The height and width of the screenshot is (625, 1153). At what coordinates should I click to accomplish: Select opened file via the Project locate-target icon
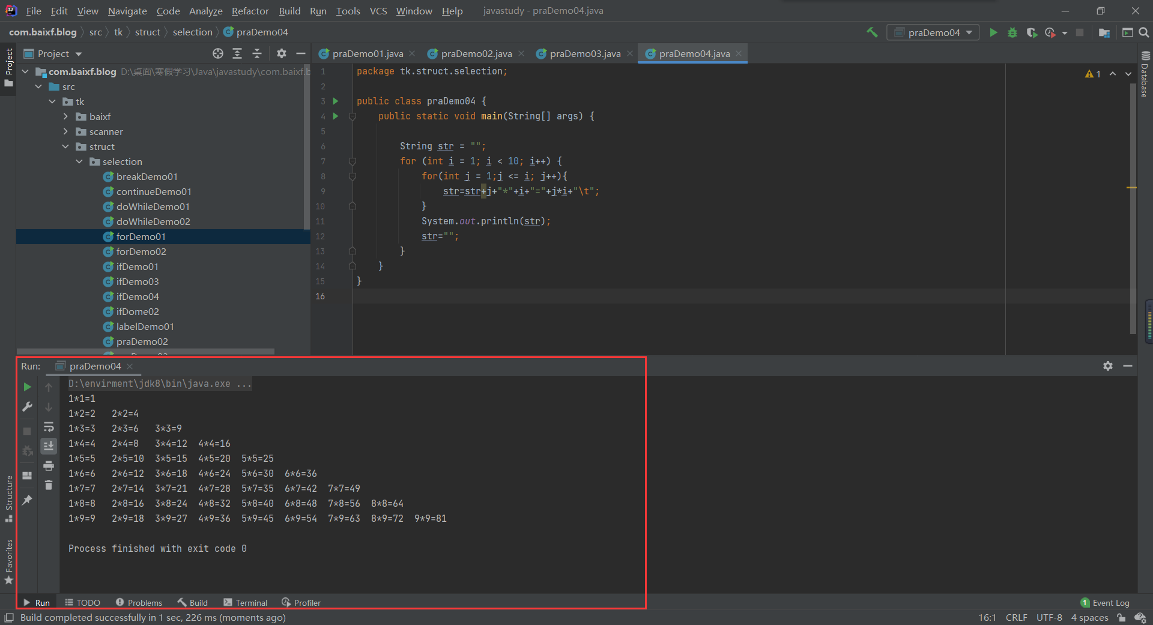tap(218, 53)
